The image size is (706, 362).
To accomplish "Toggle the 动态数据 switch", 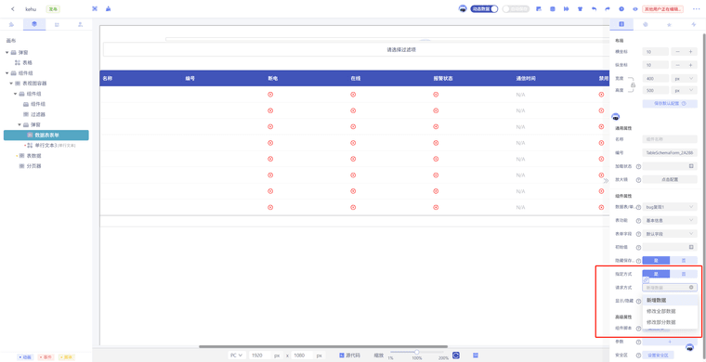I will (x=484, y=8).
